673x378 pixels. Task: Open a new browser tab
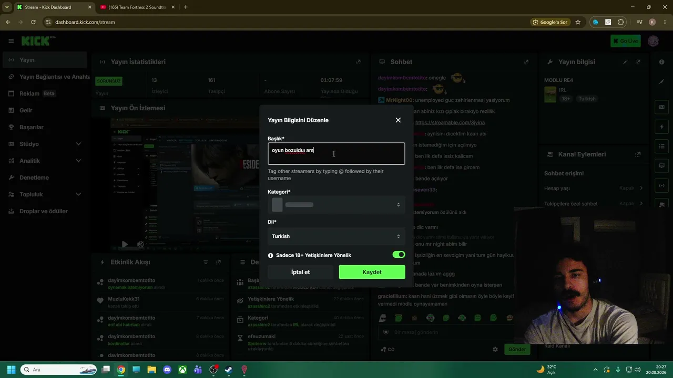pyautogui.click(x=186, y=7)
